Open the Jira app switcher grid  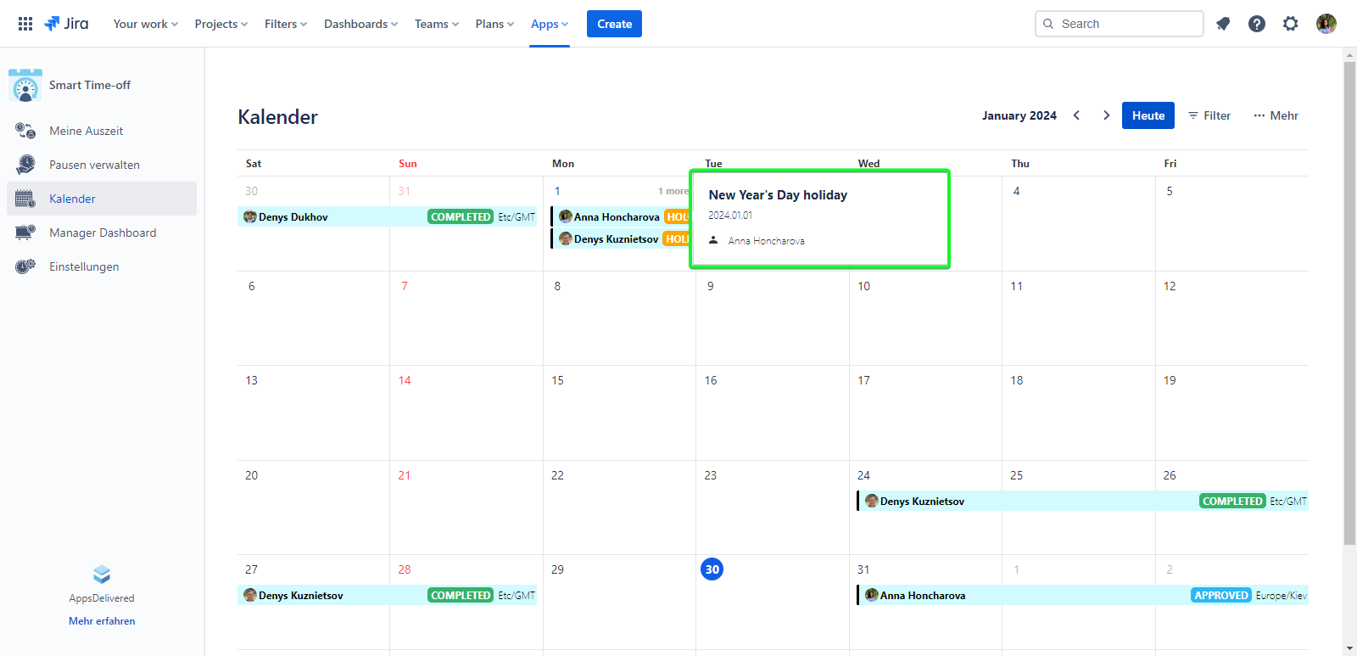point(25,24)
